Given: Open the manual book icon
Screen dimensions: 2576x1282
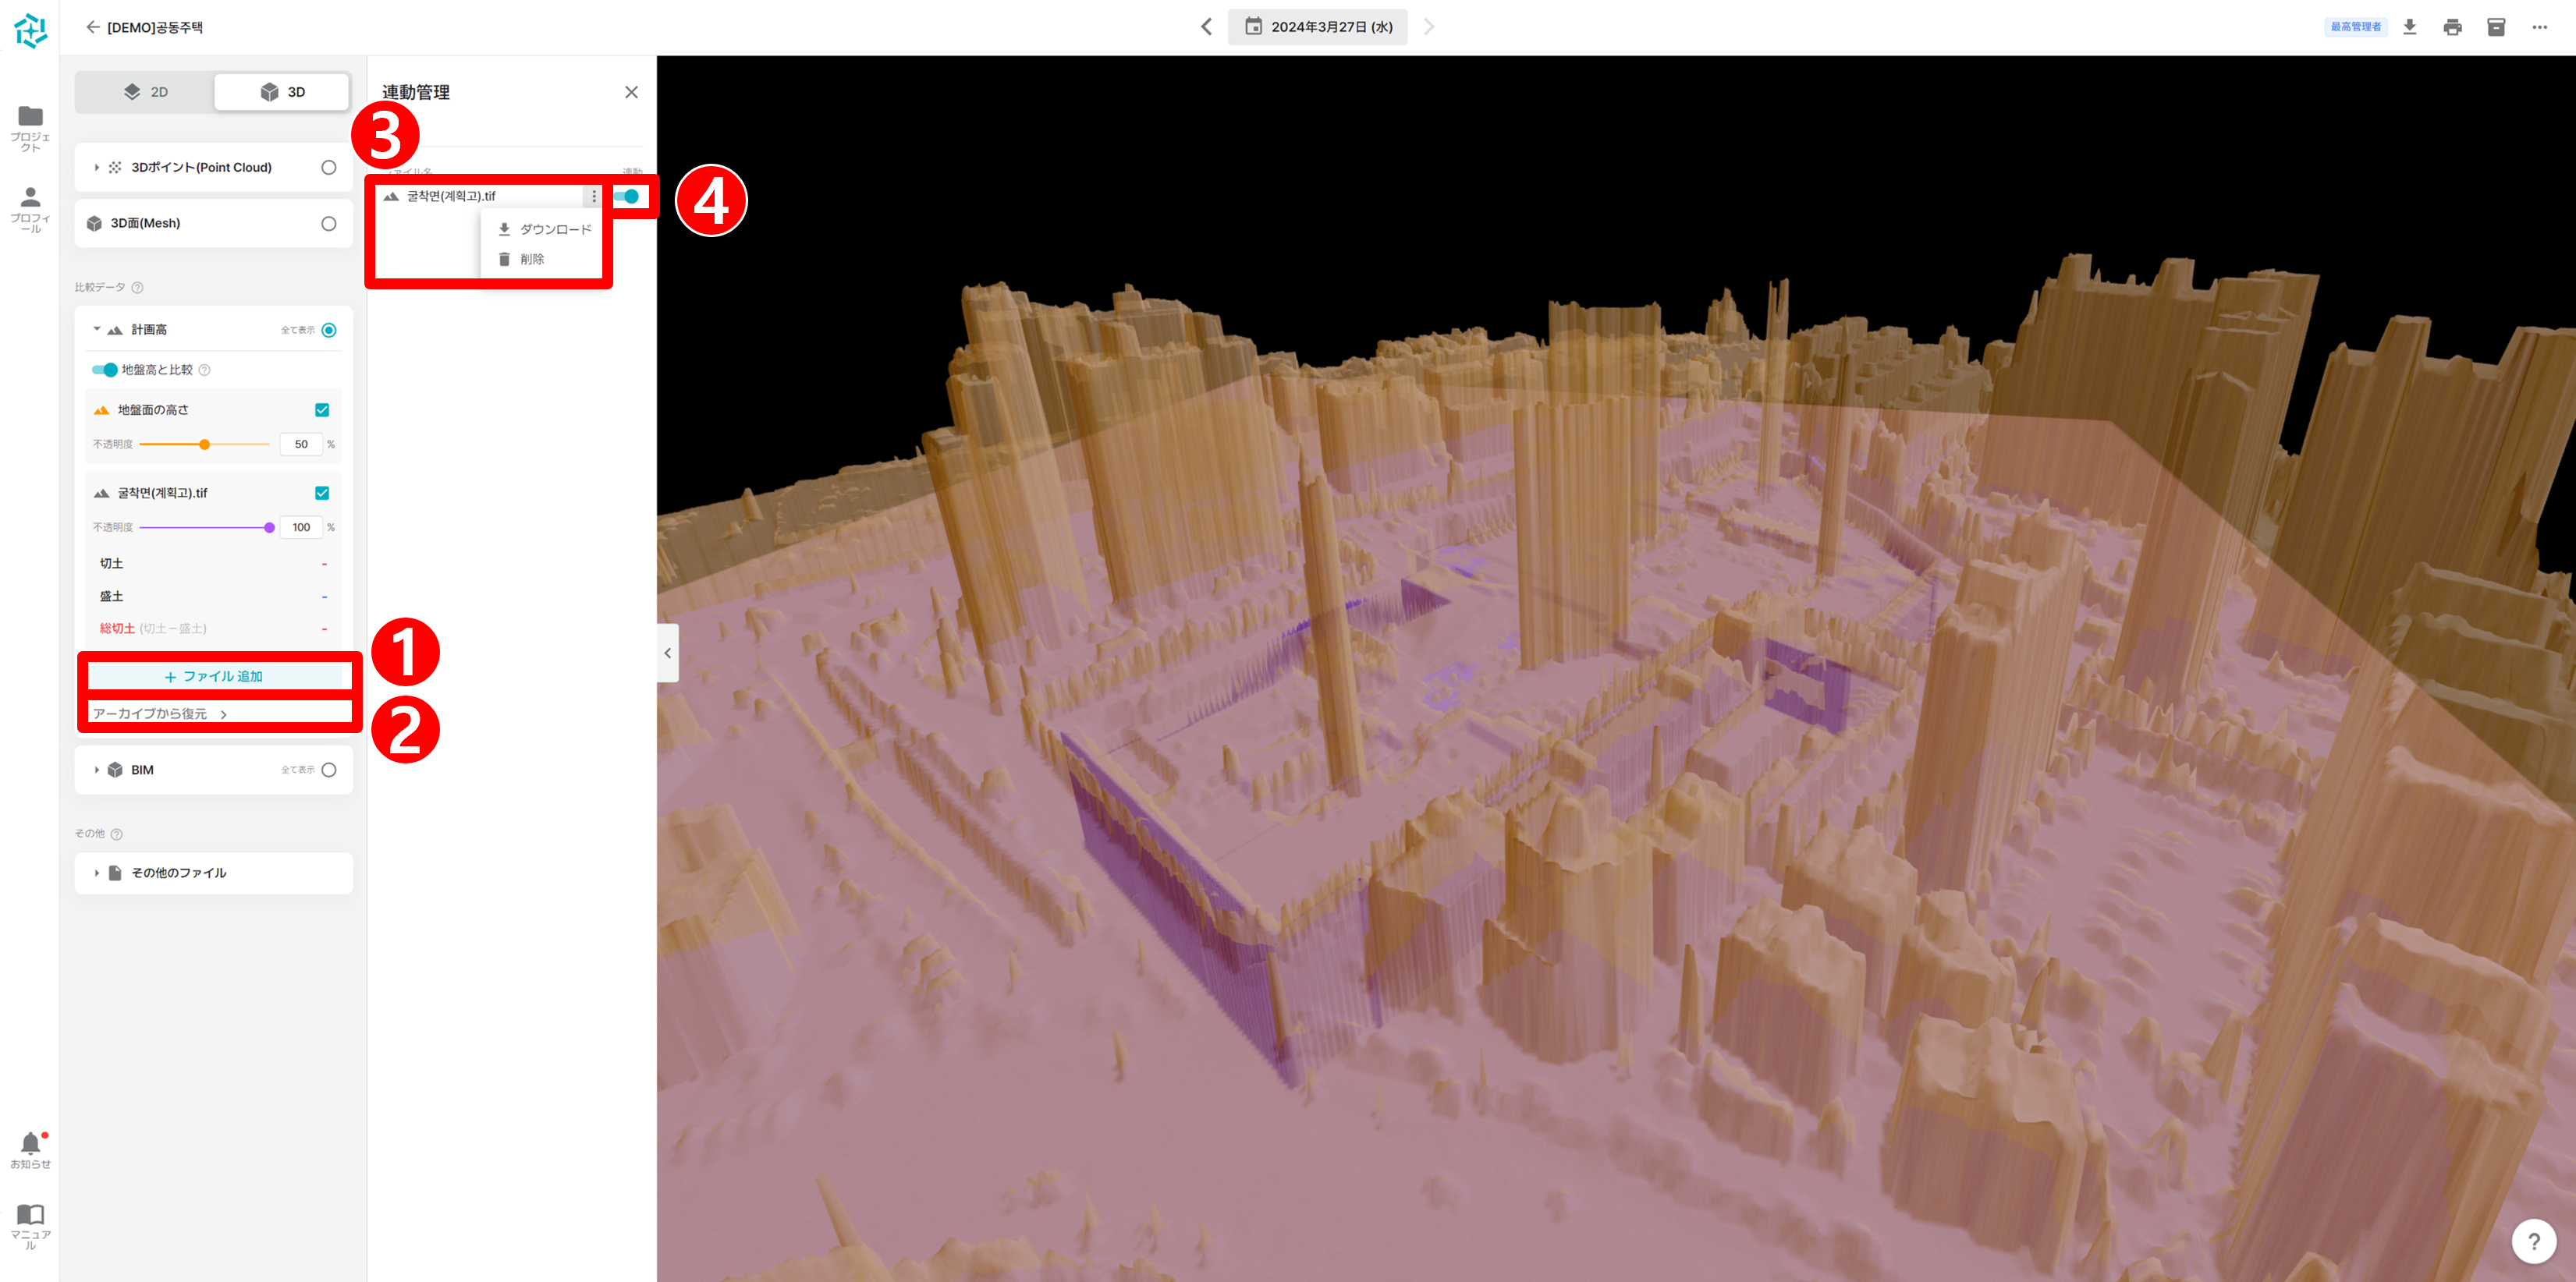Looking at the screenshot, I should pos(30,1214).
